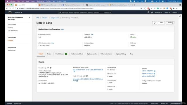Open Chrome three-dot menu
This screenshot has height=105, width=187.
point(180,8)
